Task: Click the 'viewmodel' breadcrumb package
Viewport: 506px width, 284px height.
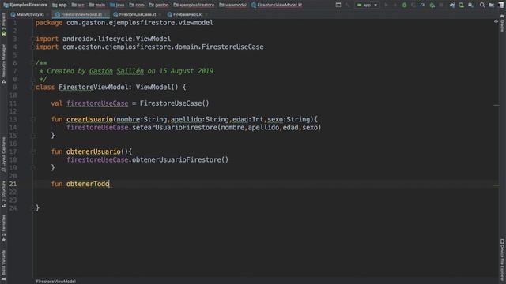Action: [x=233, y=5]
